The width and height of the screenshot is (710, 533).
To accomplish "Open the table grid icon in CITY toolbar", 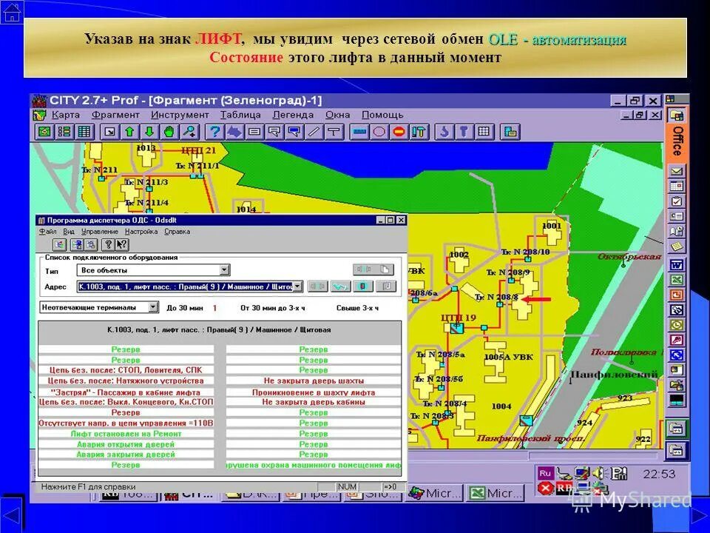I will pos(84,132).
